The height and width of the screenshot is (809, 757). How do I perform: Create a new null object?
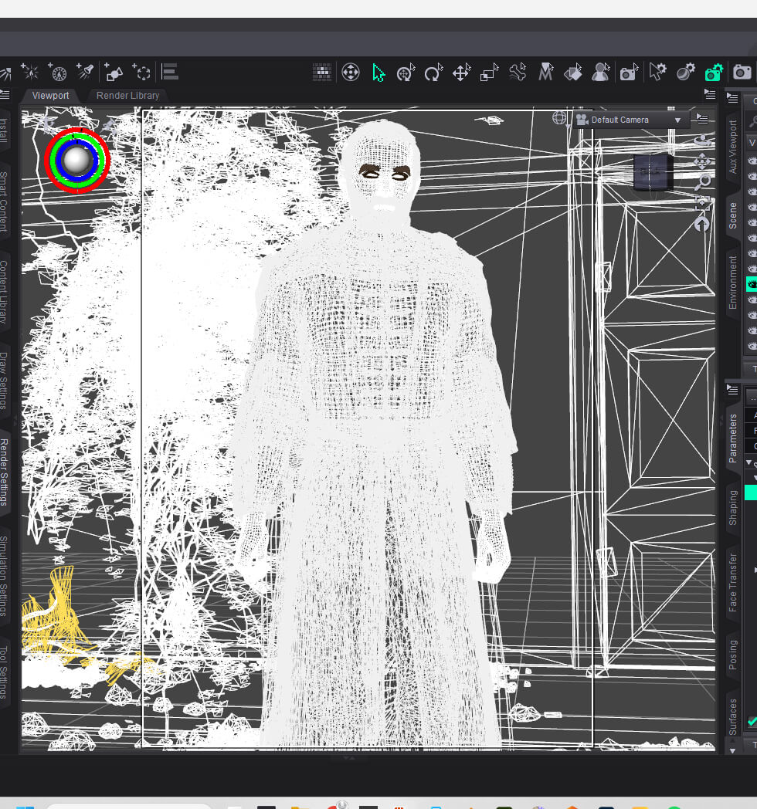click(141, 73)
